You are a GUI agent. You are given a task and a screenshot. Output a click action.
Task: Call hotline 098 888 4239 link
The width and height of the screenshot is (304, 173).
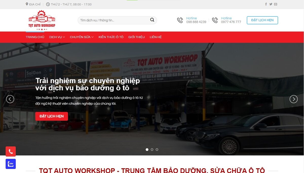(x=196, y=22)
